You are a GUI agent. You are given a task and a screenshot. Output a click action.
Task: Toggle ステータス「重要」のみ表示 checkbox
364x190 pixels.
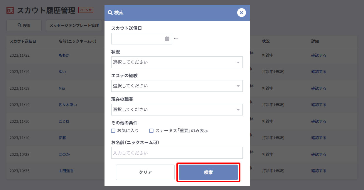[151, 131]
